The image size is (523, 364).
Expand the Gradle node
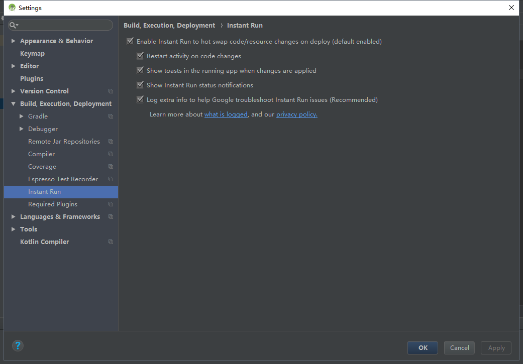pos(21,116)
